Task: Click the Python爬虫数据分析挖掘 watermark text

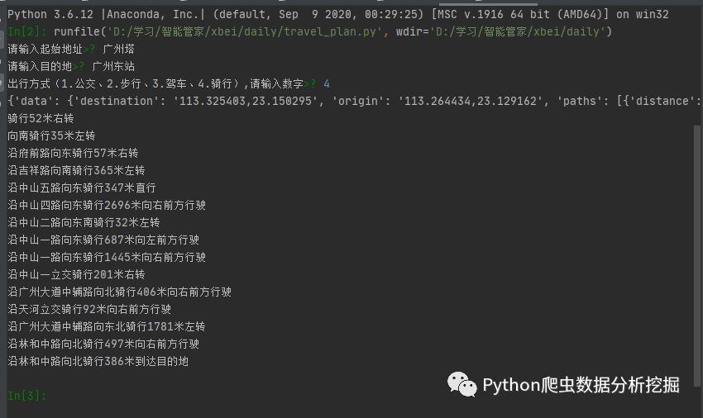Action: click(581, 385)
